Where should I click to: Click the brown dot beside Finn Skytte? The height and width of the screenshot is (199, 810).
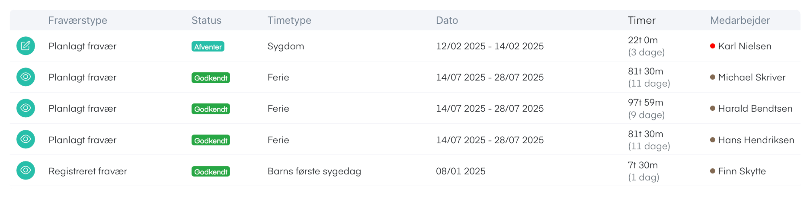(x=712, y=171)
